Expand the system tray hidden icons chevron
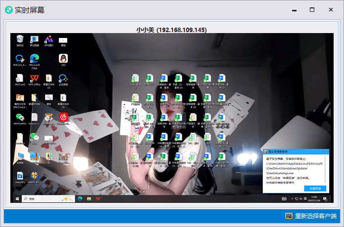This screenshot has width=344, height=227. pyautogui.click(x=292, y=198)
